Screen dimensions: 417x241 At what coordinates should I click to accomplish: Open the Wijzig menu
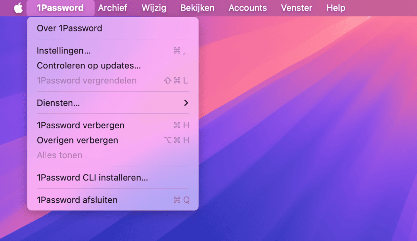tap(154, 8)
